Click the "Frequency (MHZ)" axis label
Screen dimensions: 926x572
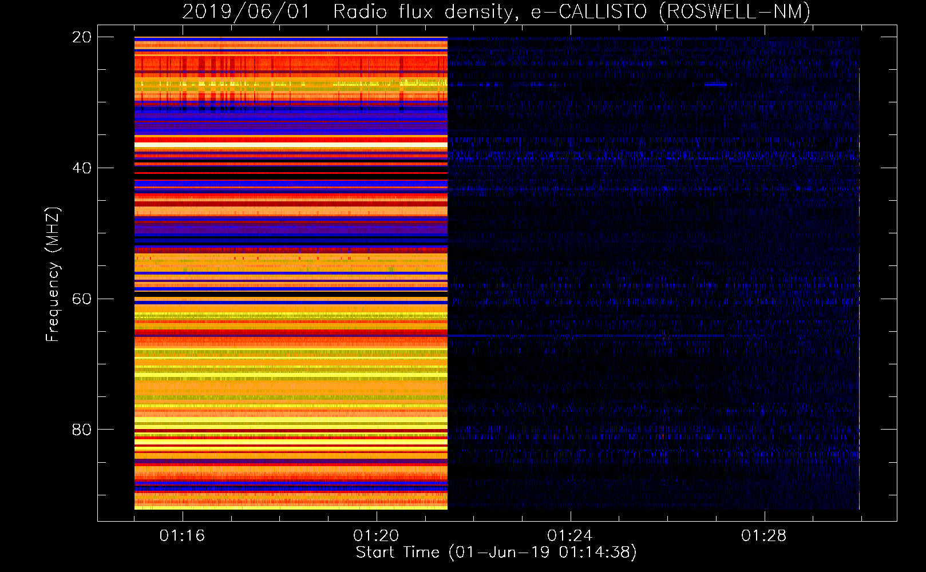coord(53,274)
